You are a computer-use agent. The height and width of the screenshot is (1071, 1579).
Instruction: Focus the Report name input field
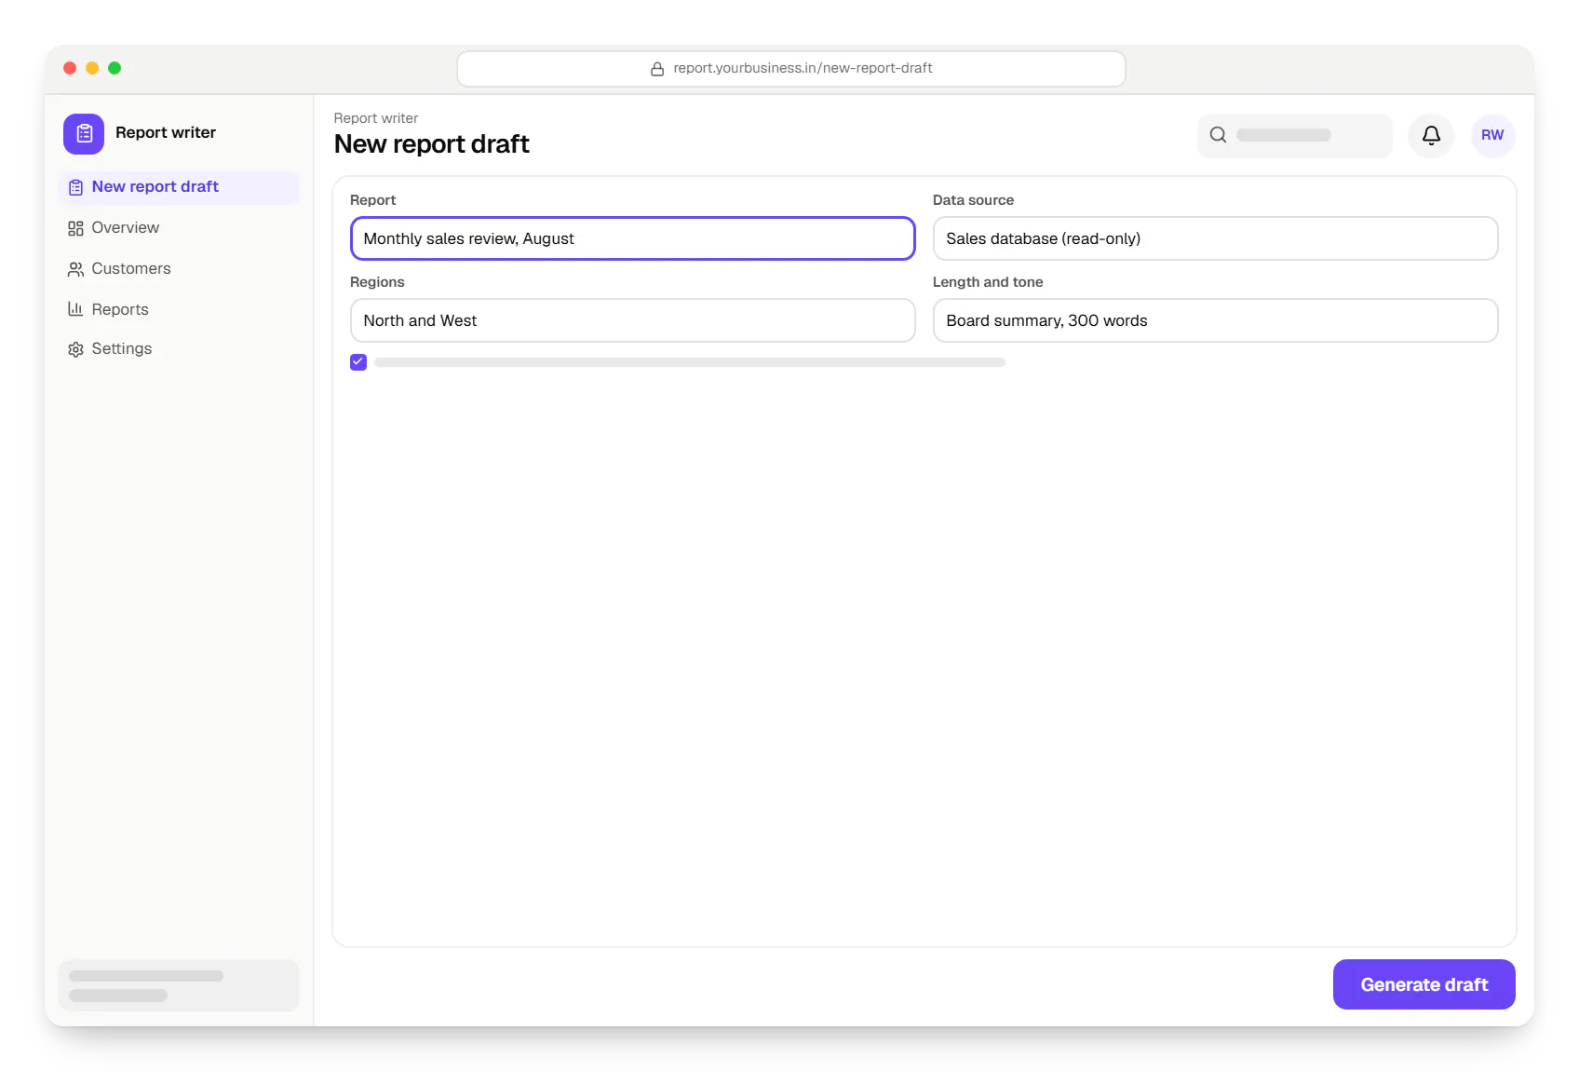pyautogui.click(x=633, y=238)
